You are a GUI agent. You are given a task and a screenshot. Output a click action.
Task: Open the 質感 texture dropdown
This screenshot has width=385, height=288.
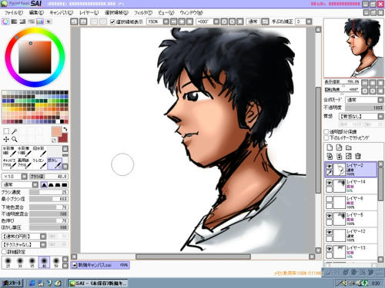(361, 116)
